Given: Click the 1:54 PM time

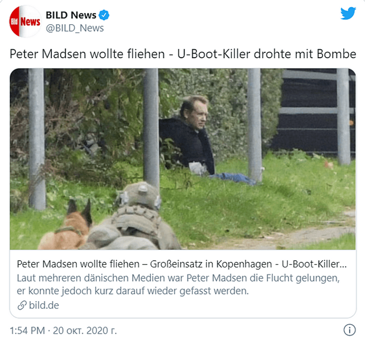Looking at the screenshot, I should coord(28,331).
